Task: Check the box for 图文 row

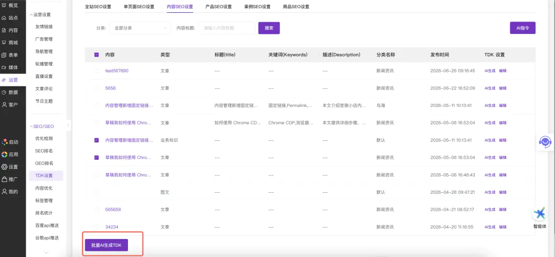Action: tap(97, 192)
